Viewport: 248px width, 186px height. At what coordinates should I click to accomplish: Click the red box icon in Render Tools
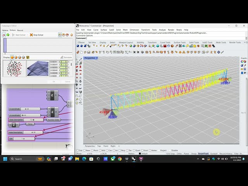click(165, 46)
